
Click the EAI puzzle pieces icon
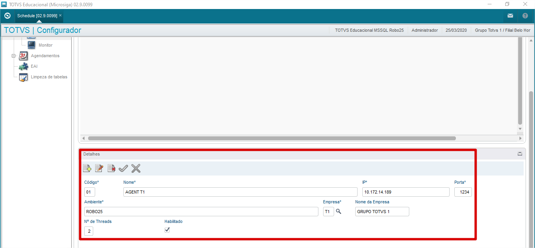coord(23,66)
